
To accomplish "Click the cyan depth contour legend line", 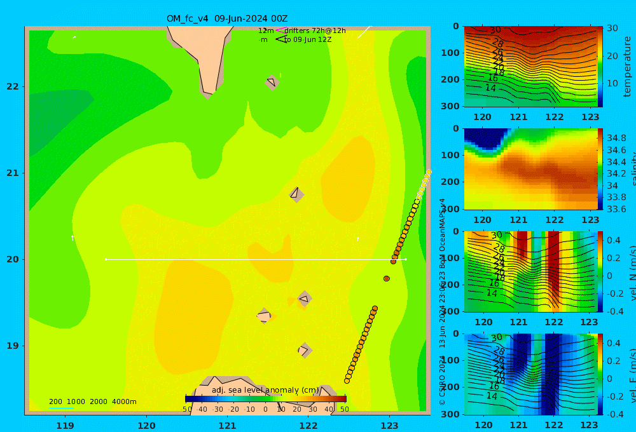I will point(61,408).
